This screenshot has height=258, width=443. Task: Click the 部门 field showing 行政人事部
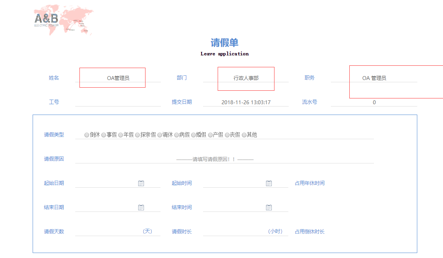246,78
